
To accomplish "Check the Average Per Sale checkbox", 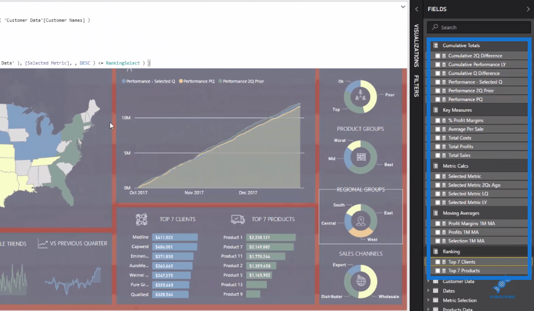I will (438, 129).
